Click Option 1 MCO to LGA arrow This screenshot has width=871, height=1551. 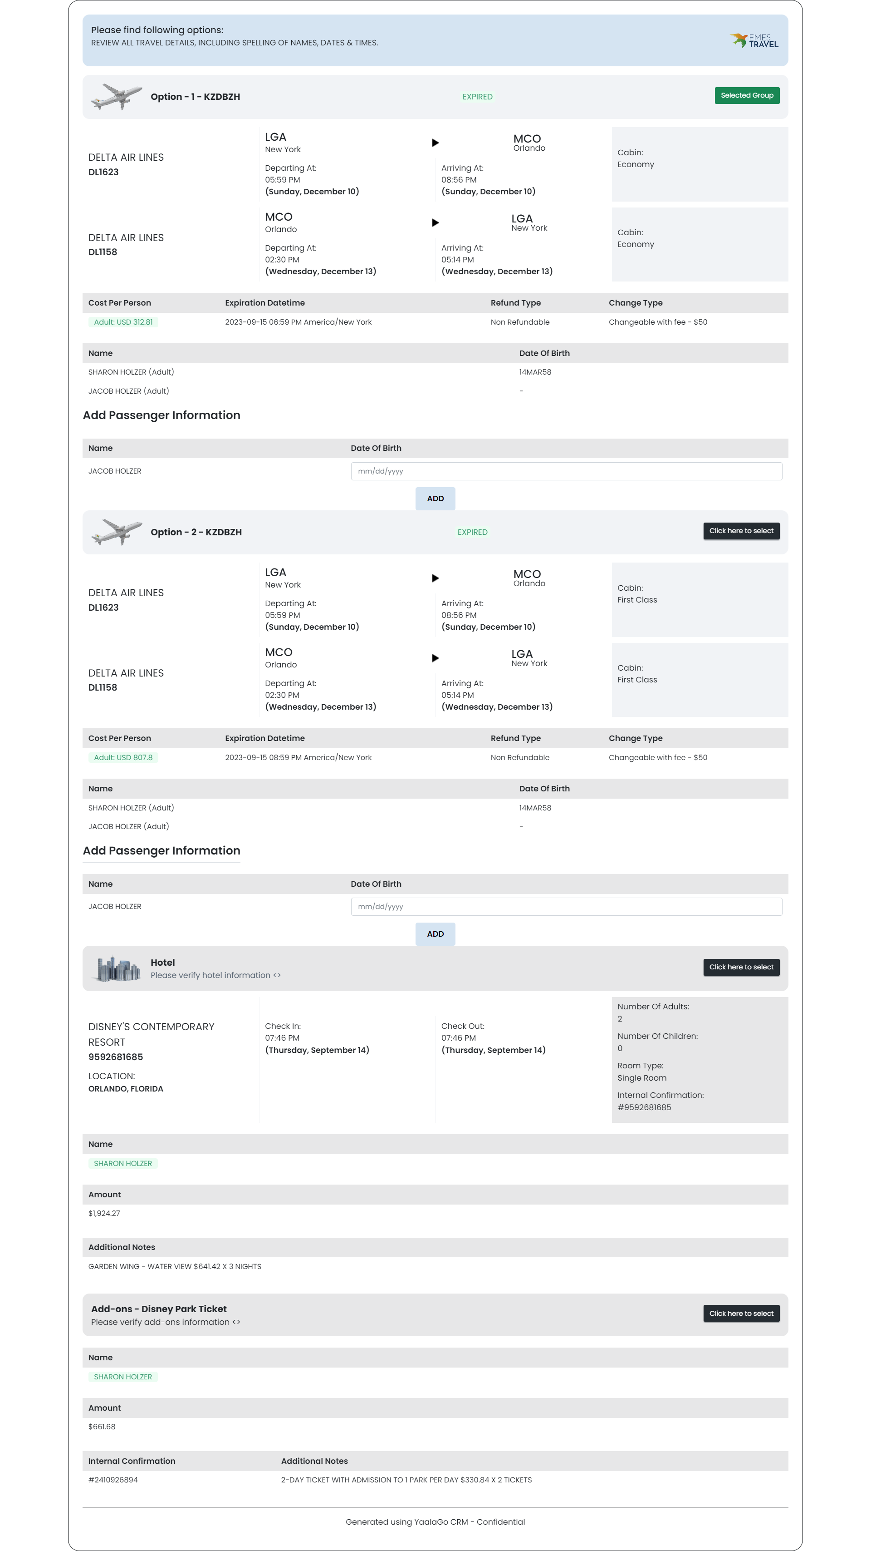435,223
